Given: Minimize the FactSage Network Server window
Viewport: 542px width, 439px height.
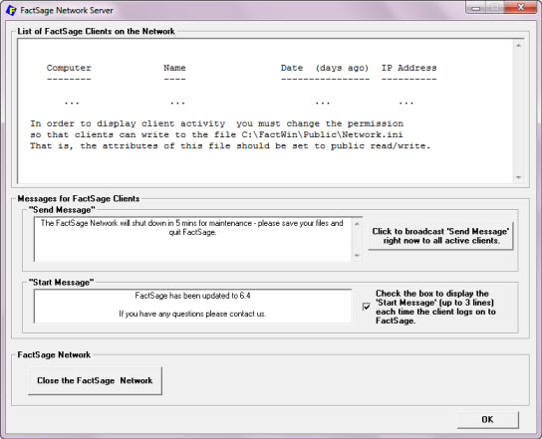Looking at the screenshot, I should [476, 8].
